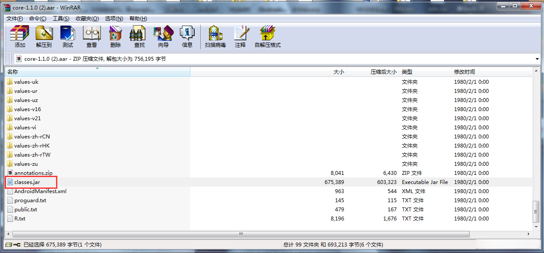Screen dimensions: 544x253
Task: Click the vertical scrollbar down arrow
Action: 536,227
